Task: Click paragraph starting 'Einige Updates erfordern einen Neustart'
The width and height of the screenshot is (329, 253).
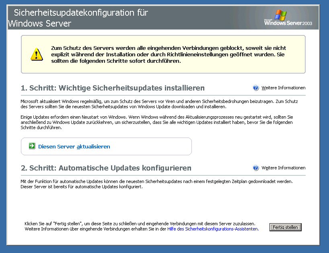Action: coord(157,122)
